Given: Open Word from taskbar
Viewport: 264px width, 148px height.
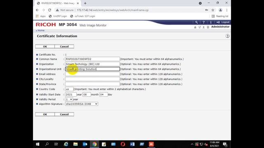Looking at the screenshot, I should pyautogui.click(x=132, y=144).
